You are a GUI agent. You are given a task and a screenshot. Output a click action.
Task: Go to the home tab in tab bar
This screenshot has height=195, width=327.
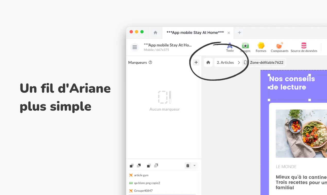155,33
